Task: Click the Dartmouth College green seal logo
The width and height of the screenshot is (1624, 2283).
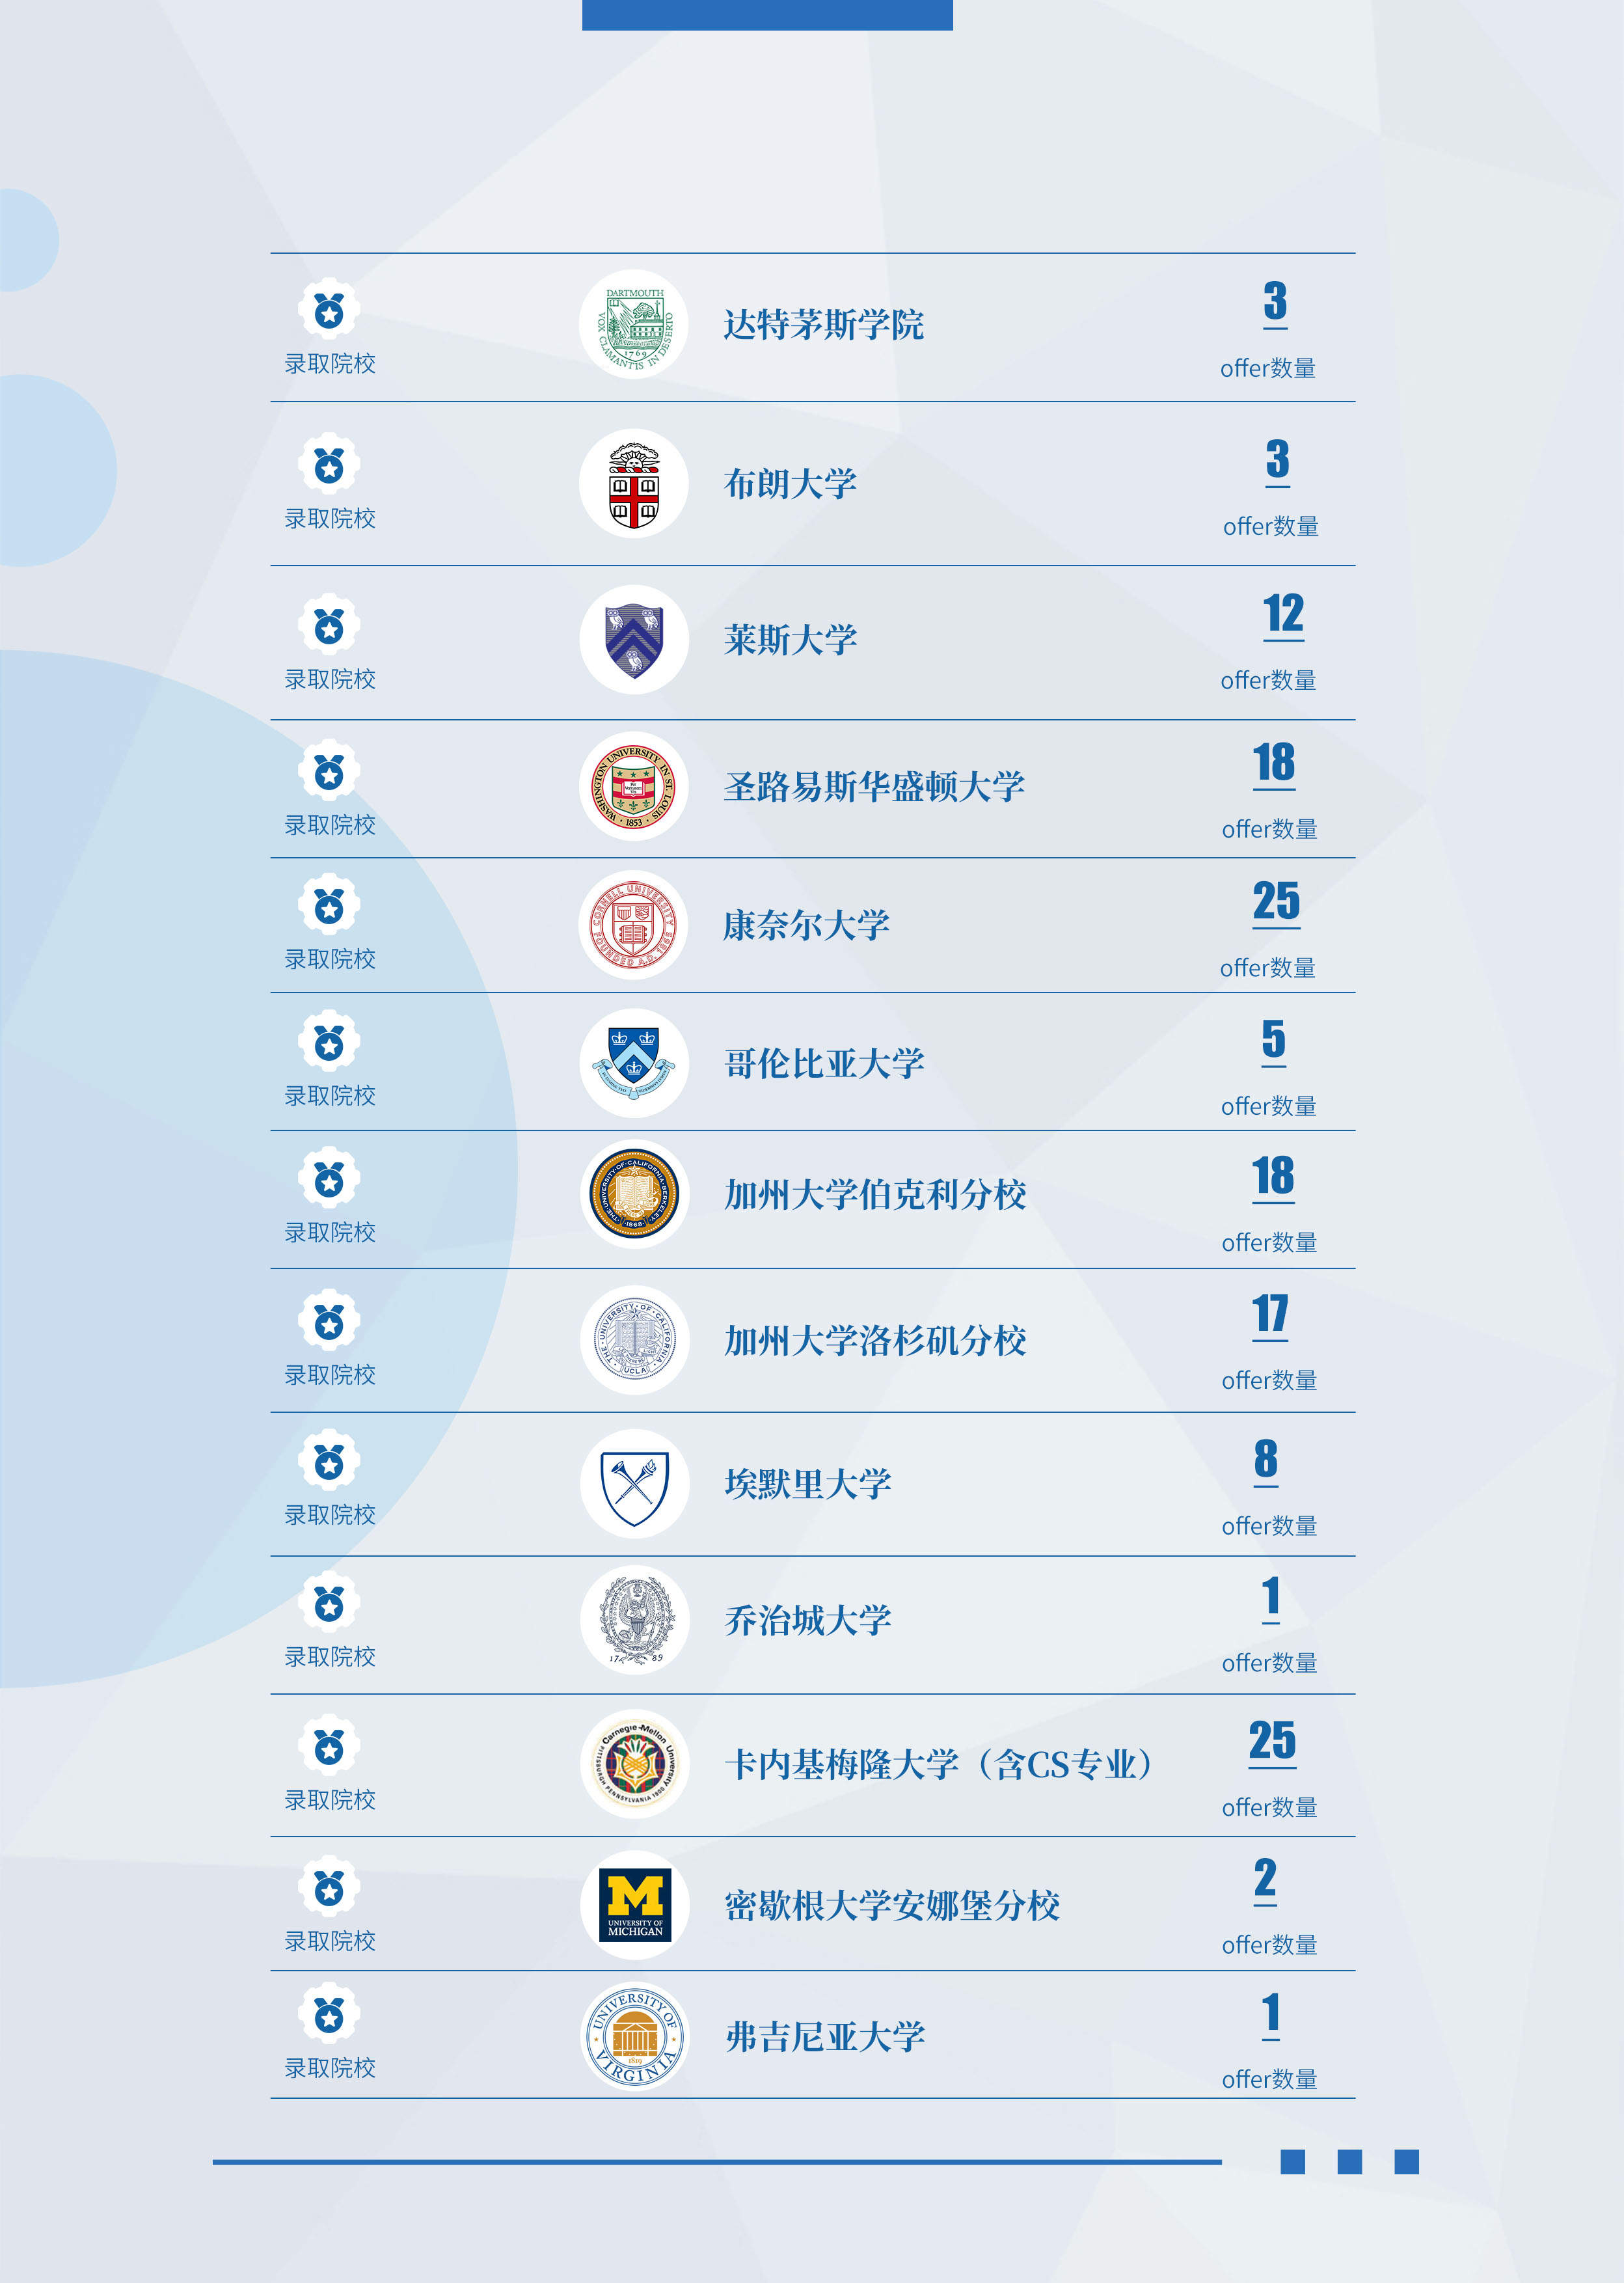Action: coord(634,324)
